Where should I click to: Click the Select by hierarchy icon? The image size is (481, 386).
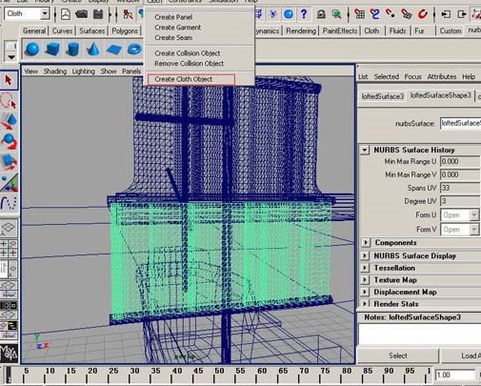pos(128,14)
